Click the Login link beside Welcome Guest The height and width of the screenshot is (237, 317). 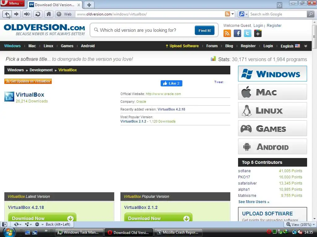point(258,26)
